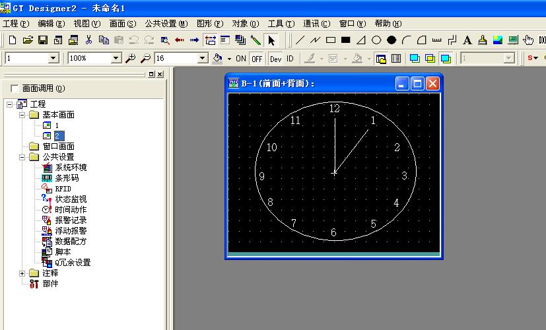Enable the 画面调用 checkbox
This screenshot has width=546, height=330.
click(x=15, y=88)
